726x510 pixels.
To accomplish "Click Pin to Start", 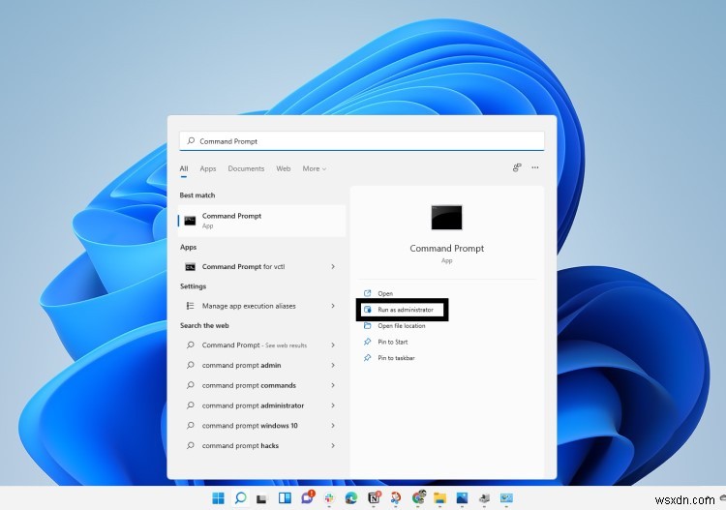I will 393,342.
